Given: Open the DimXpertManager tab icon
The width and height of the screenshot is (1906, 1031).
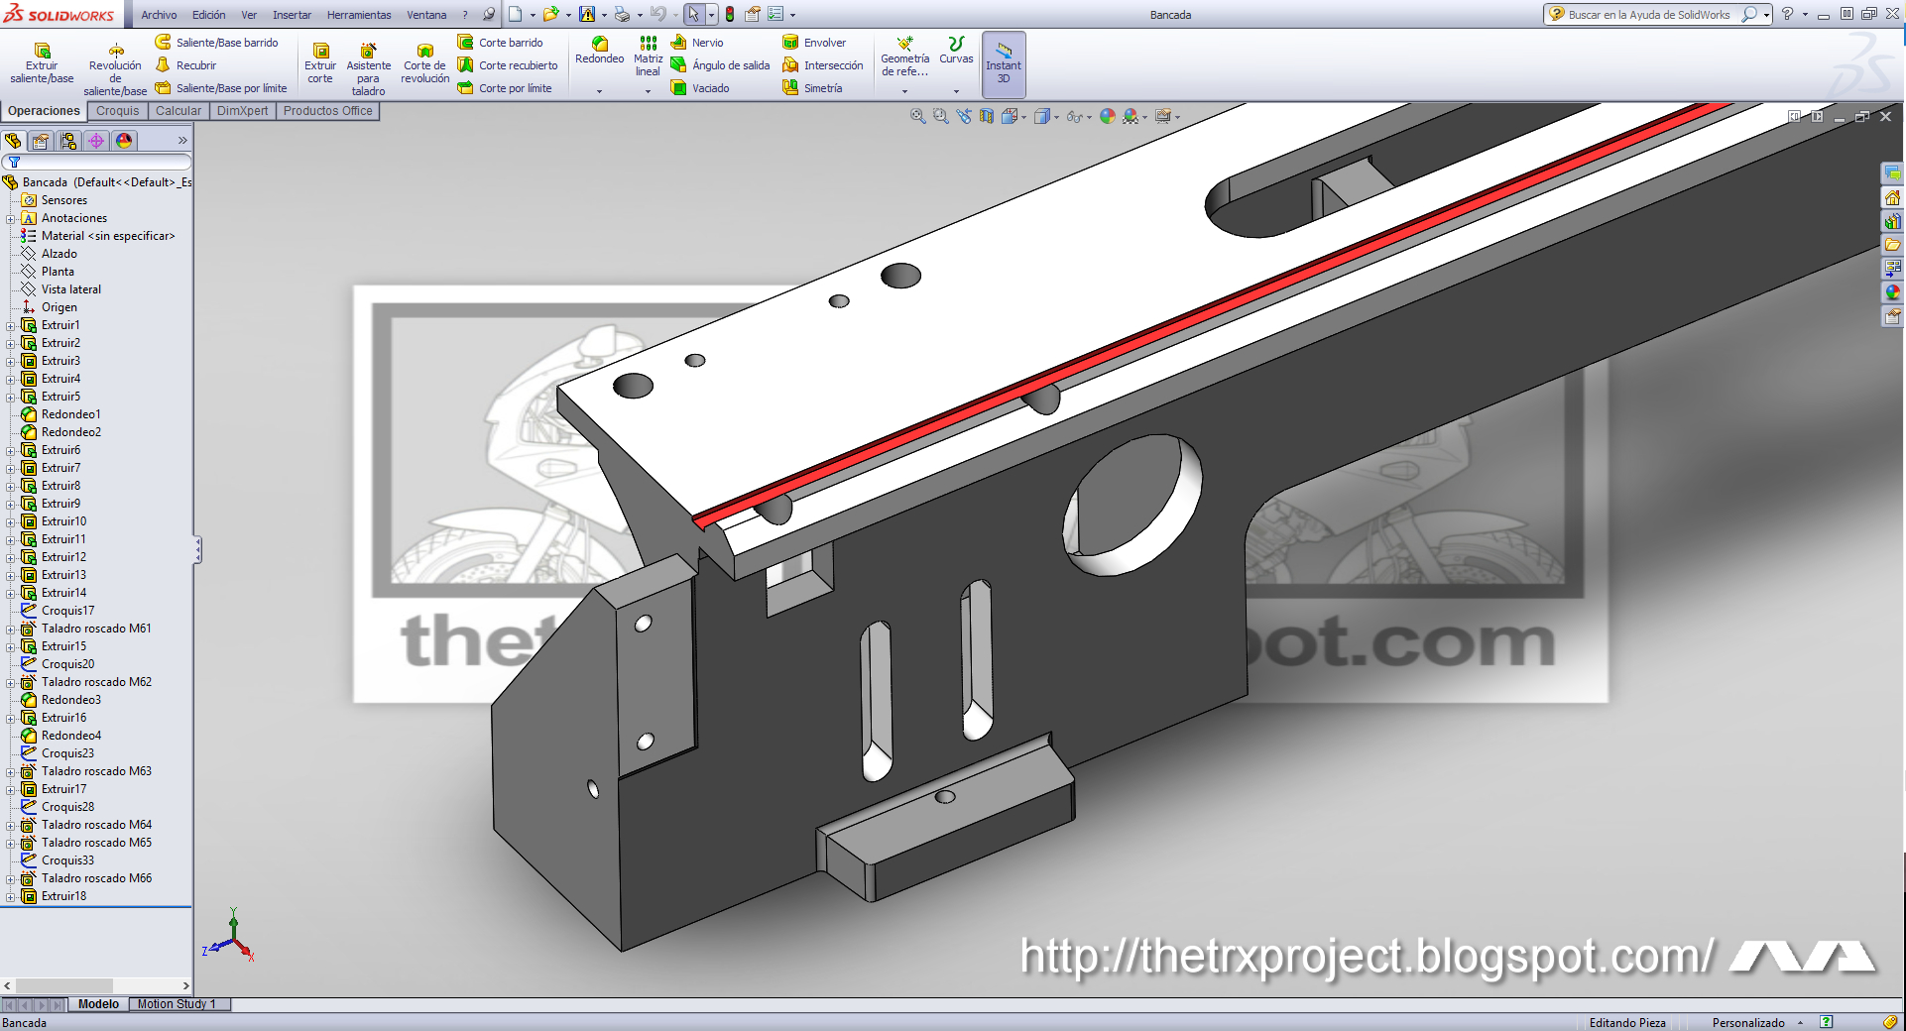Looking at the screenshot, I should (96, 141).
